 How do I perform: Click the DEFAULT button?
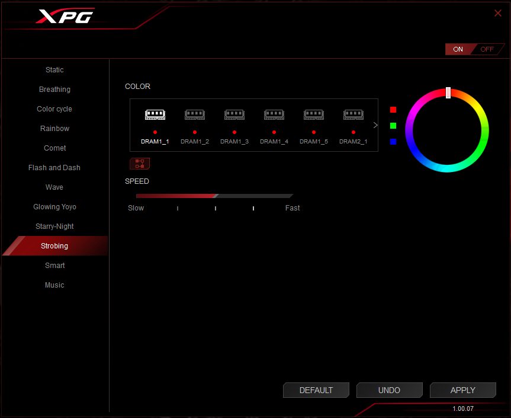pyautogui.click(x=316, y=390)
